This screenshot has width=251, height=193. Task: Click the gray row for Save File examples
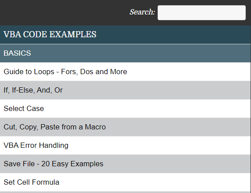(x=125, y=164)
